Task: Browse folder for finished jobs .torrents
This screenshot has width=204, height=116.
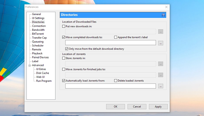Action: tap(161, 75)
